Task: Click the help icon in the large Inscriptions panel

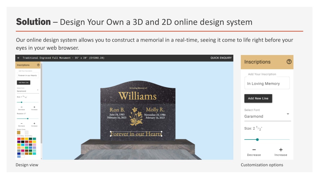Action: coord(289,62)
